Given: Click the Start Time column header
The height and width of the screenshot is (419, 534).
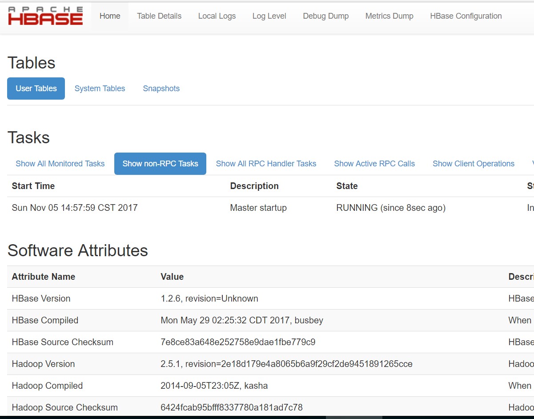Looking at the screenshot, I should coord(33,186).
